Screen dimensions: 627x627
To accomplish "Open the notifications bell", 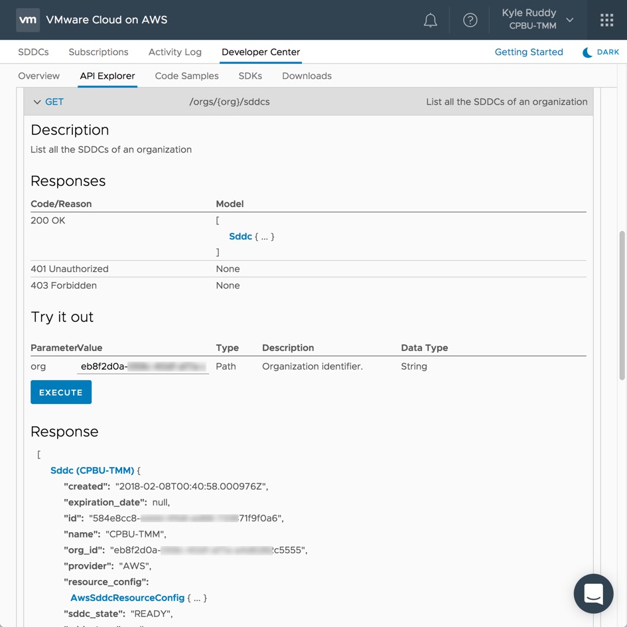I will (x=431, y=20).
